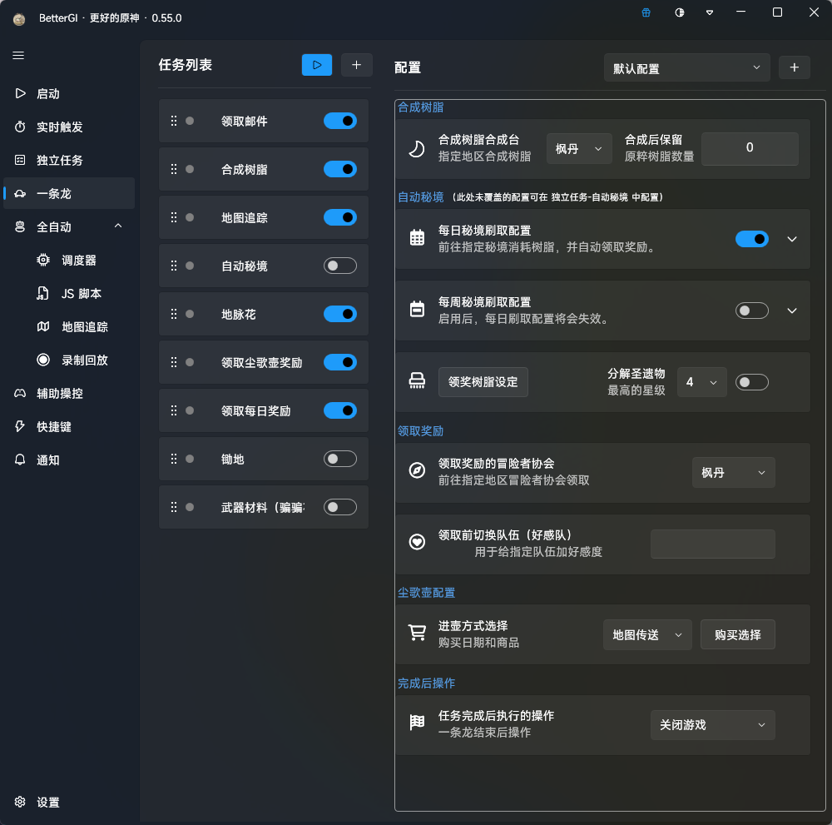This screenshot has width=832, height=825.
Task: Open the 默认配置 configuration dropdown
Action: point(686,68)
